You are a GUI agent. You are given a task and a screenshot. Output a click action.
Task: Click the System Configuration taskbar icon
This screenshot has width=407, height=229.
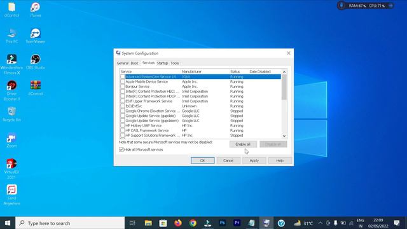tap(266, 223)
